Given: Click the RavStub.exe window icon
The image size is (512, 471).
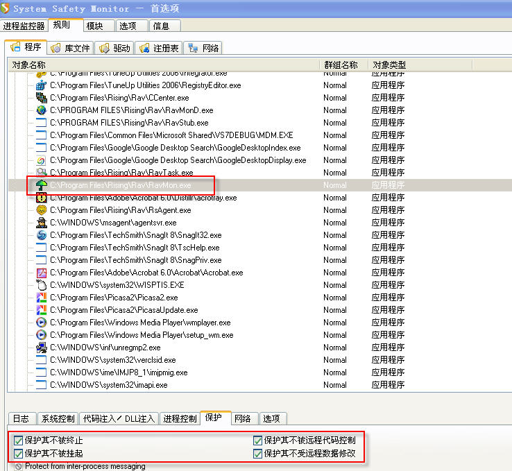Looking at the screenshot, I should pos(41,123).
